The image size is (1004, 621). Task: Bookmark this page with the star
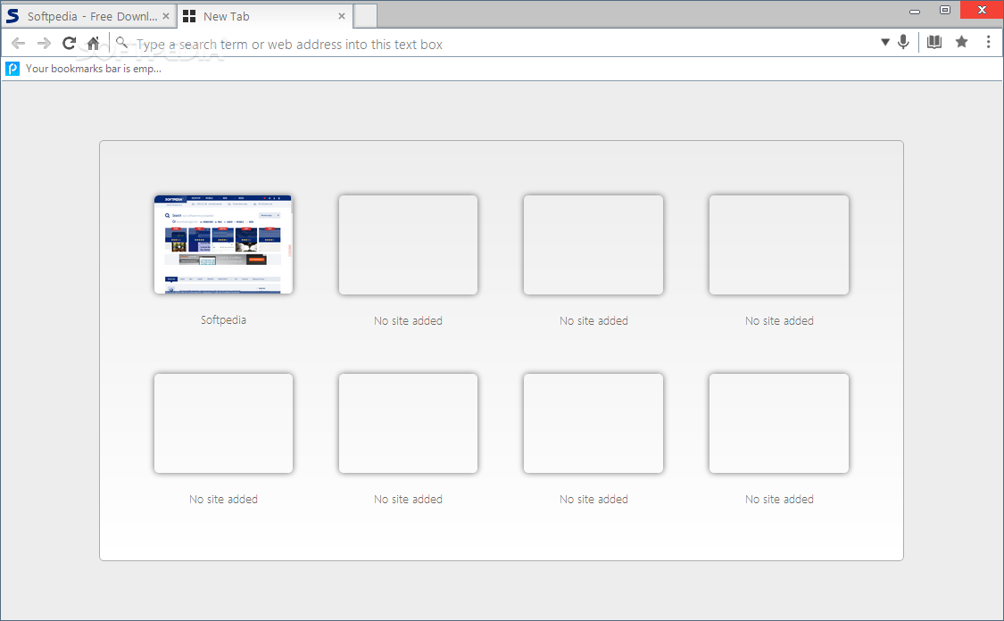961,42
